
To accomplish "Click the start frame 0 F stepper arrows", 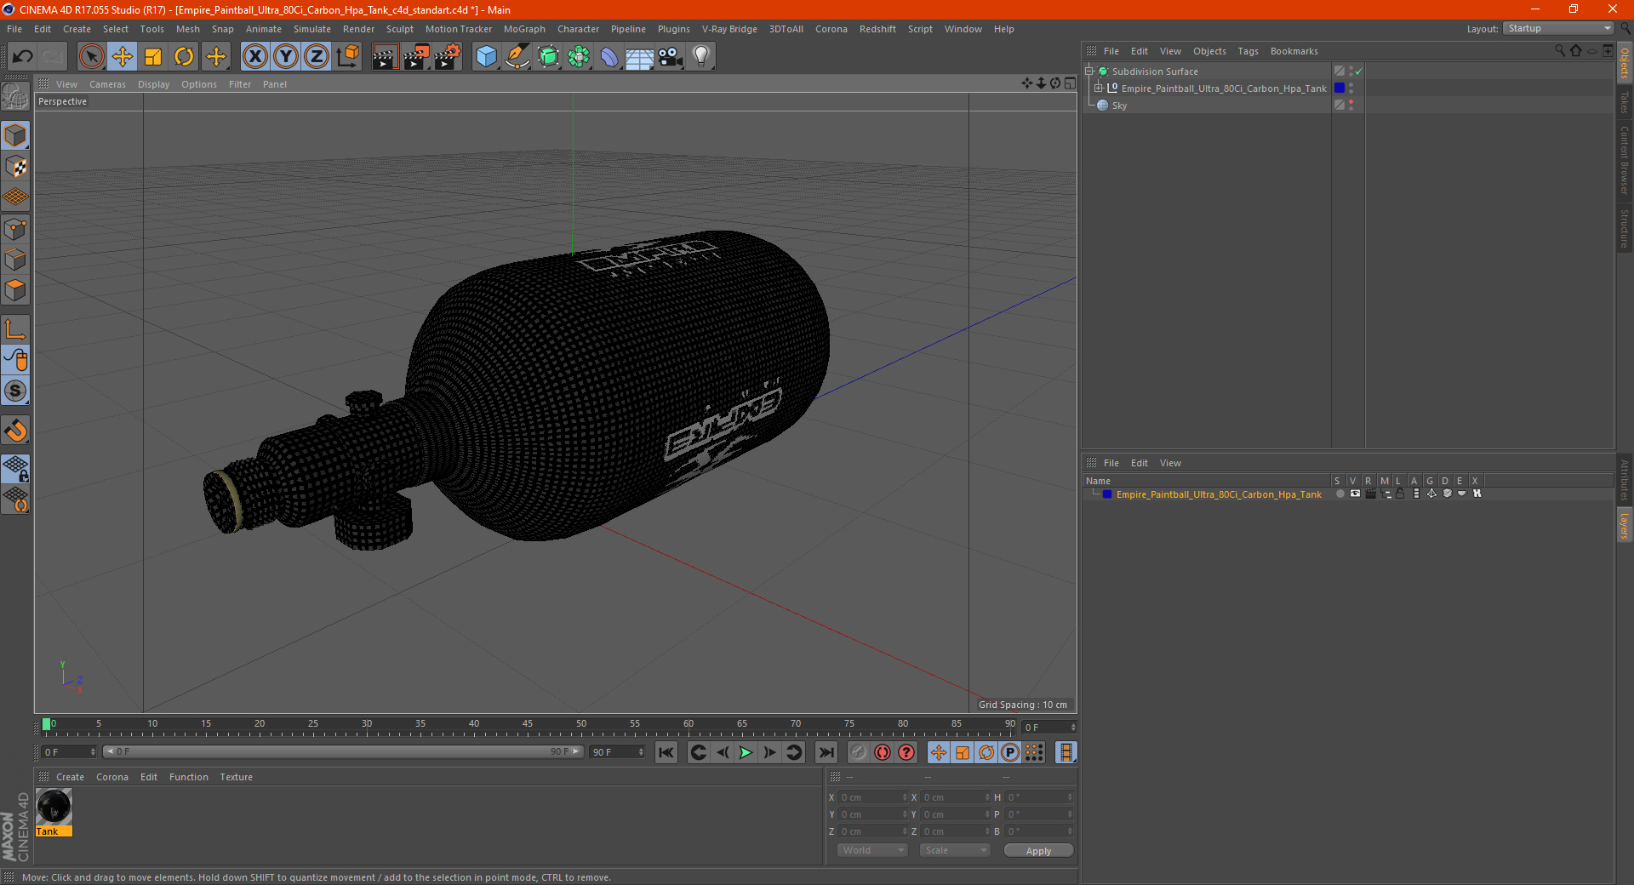I will click(93, 752).
